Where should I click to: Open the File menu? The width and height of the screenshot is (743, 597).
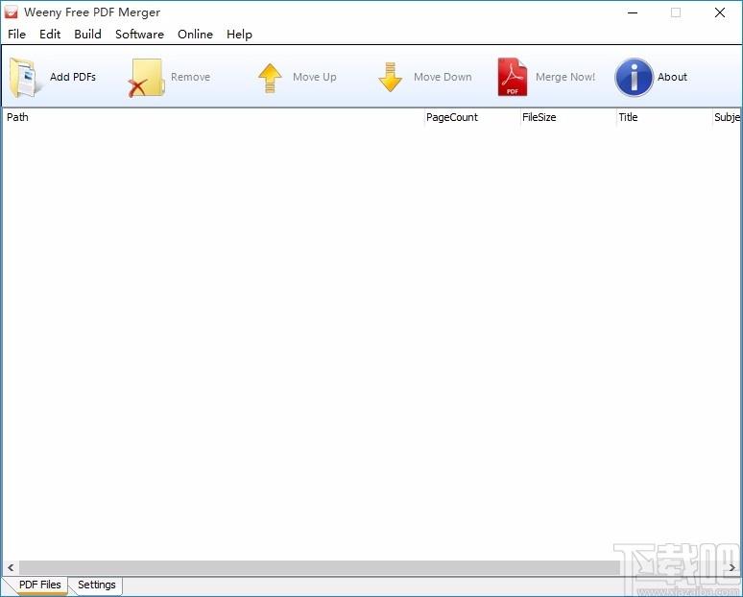click(16, 35)
